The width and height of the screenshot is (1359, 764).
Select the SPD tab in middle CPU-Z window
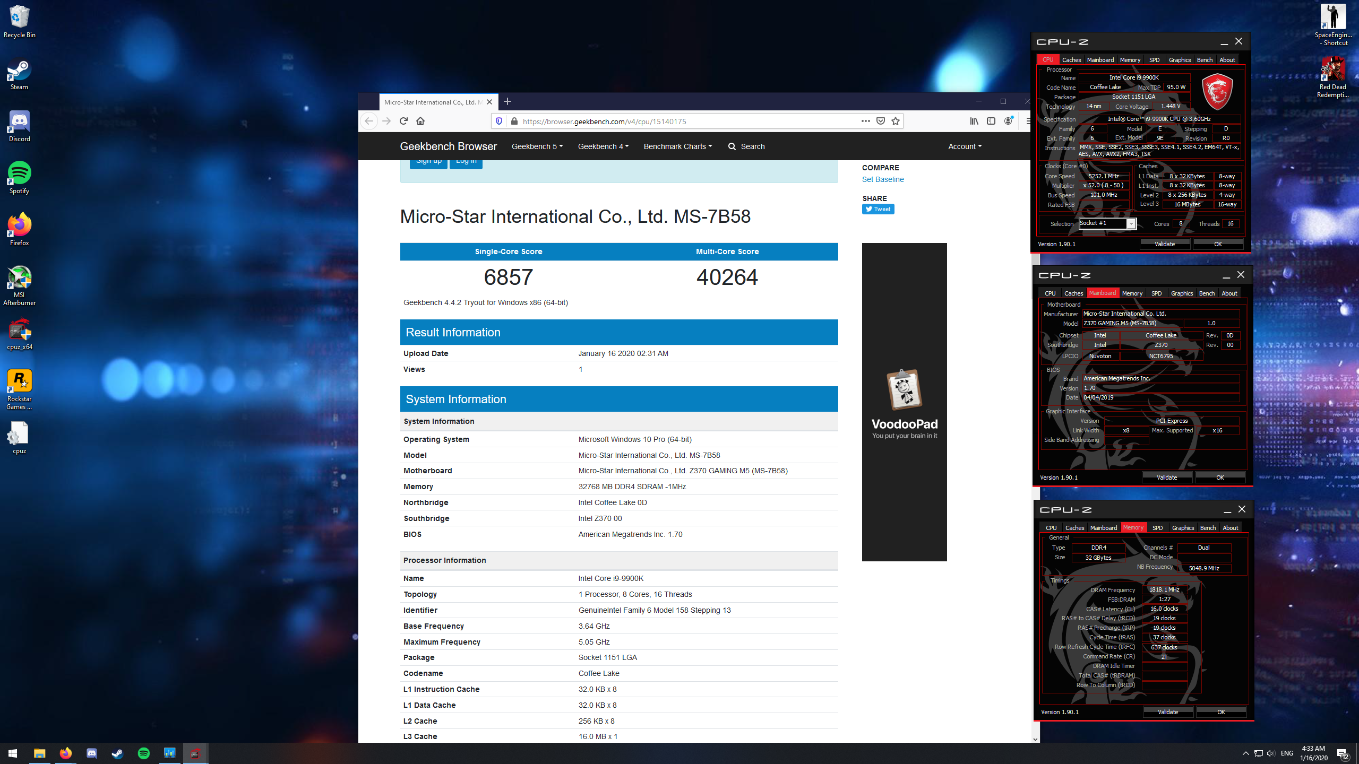click(x=1156, y=293)
